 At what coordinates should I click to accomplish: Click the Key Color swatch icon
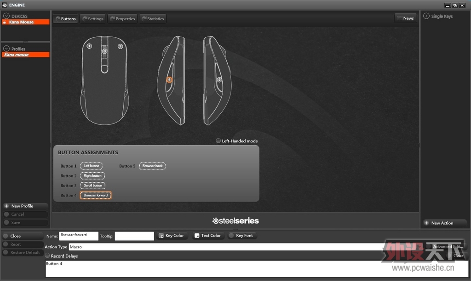tap(161, 236)
